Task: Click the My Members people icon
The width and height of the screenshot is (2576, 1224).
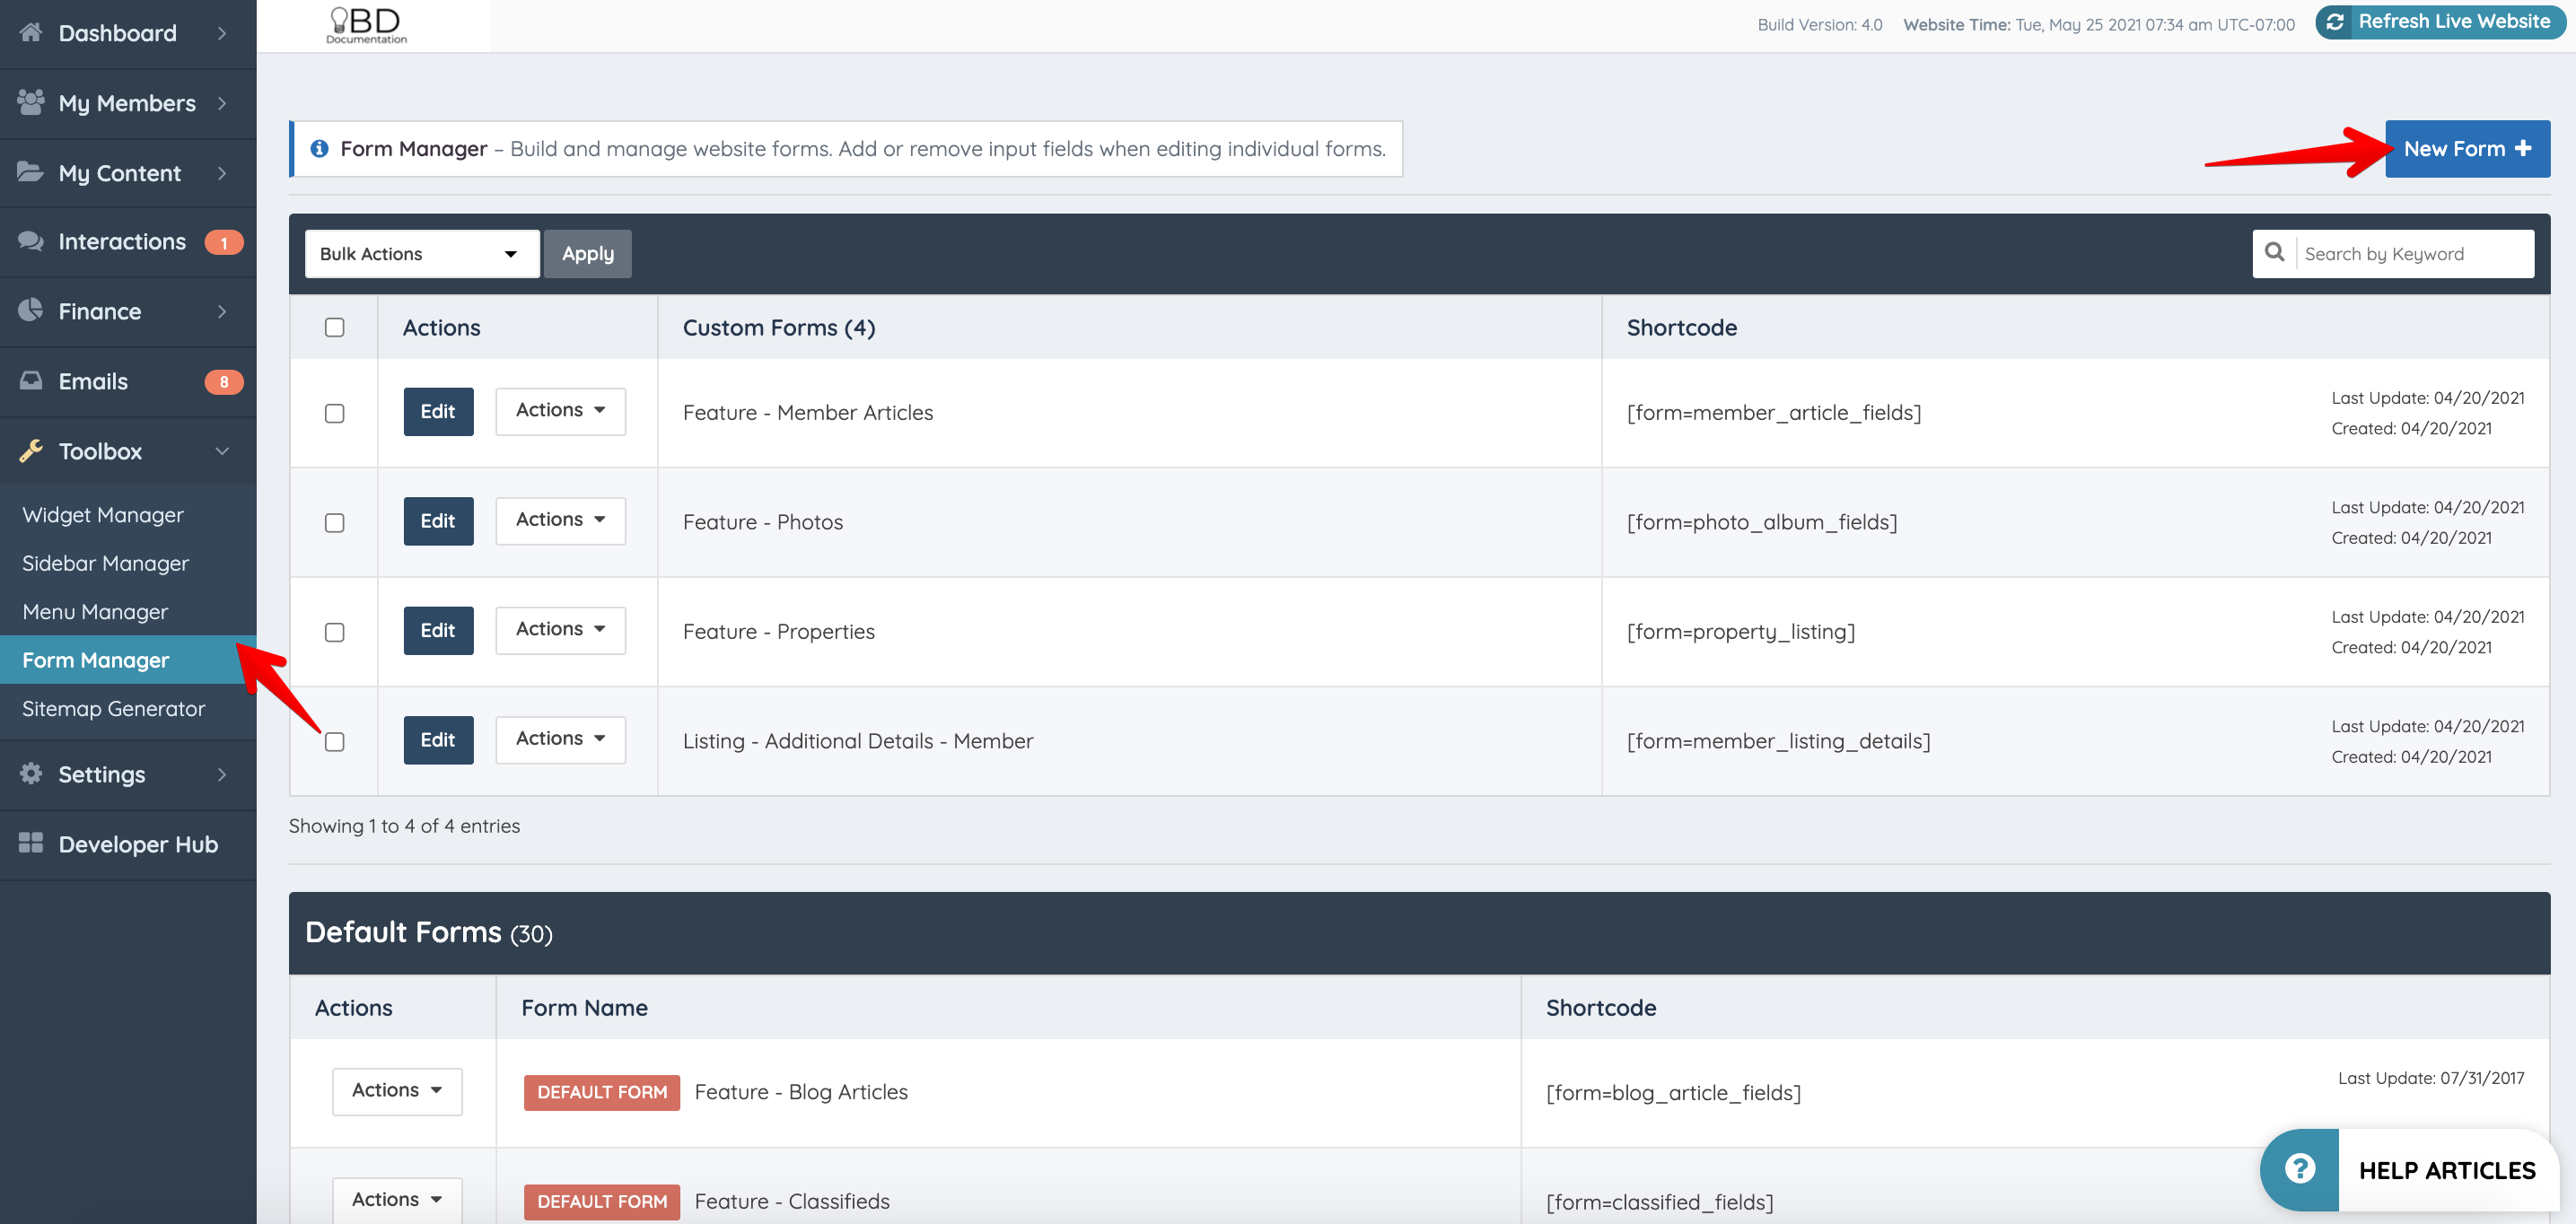Action: coord(30,102)
